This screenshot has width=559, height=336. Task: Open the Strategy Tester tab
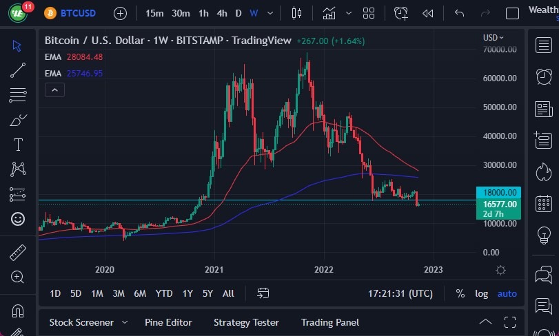coord(246,322)
